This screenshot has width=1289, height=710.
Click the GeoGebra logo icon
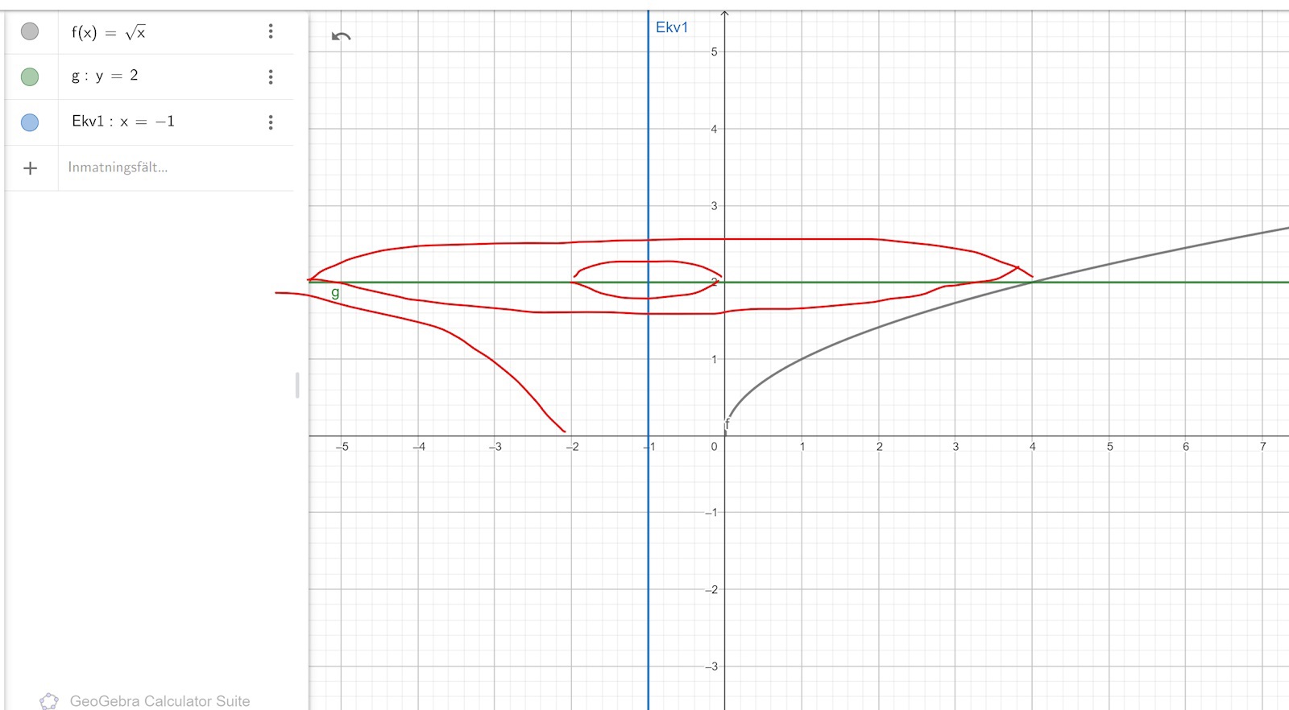point(49,700)
